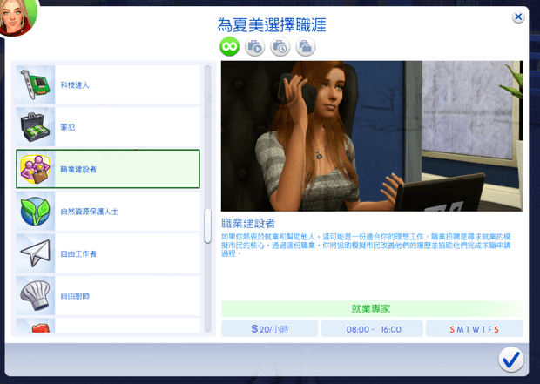Select the infinity all-careers filter icon
The width and height of the screenshot is (540, 384).
(229, 47)
